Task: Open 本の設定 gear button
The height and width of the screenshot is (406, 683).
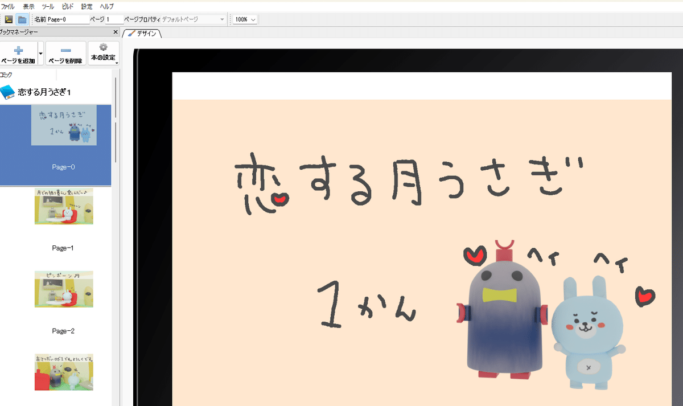Action: click(x=104, y=54)
